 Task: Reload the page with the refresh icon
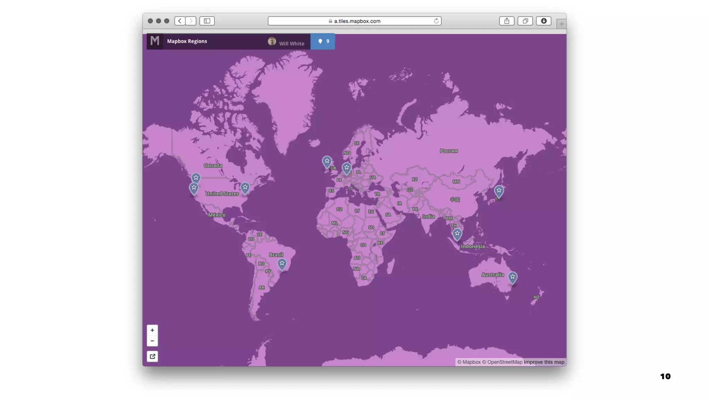pos(436,21)
